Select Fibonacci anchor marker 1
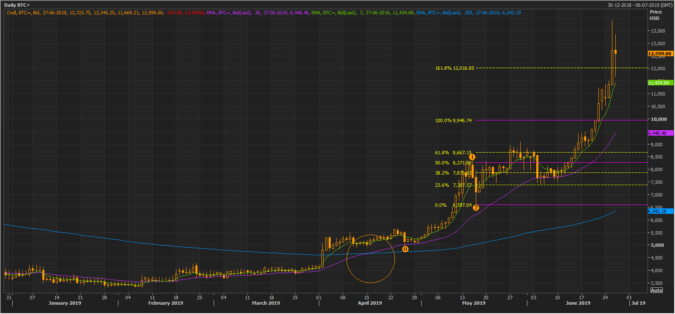675x314 pixels. pos(472,157)
